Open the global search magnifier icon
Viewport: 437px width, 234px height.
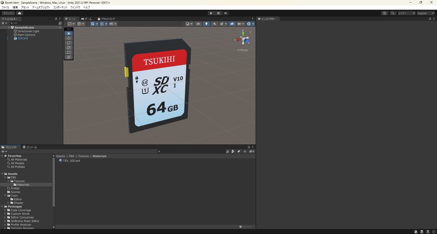393,13
